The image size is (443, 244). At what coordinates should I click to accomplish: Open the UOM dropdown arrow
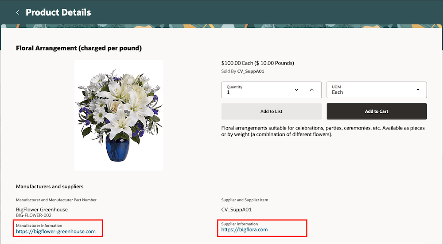[x=418, y=90]
